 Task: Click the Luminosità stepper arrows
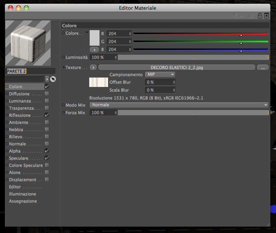[x=116, y=57]
